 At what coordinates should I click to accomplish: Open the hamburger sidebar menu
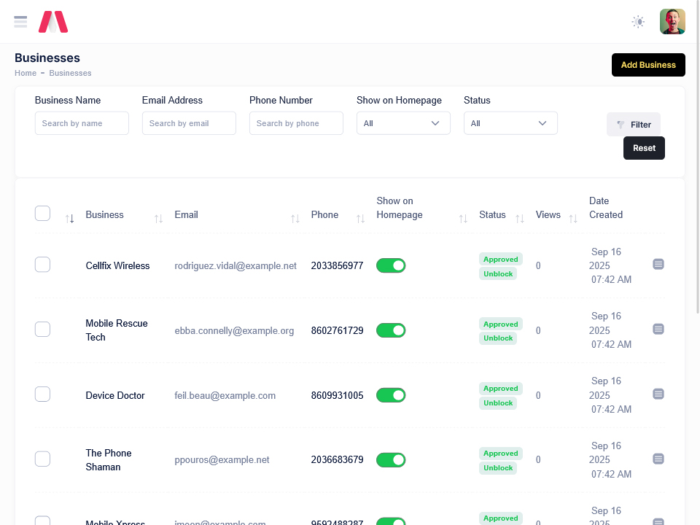[x=20, y=22]
